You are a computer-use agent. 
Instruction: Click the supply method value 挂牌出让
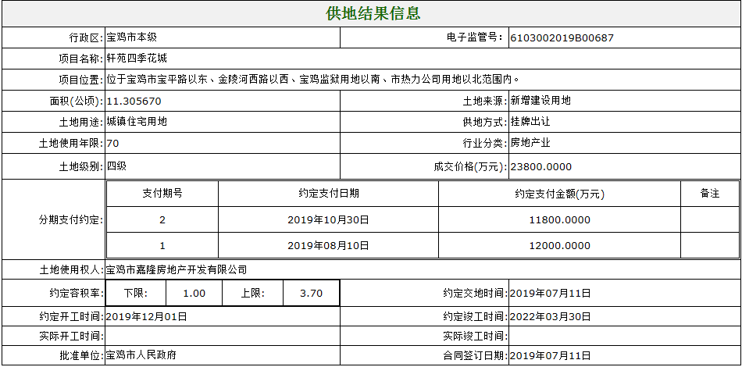click(530, 122)
